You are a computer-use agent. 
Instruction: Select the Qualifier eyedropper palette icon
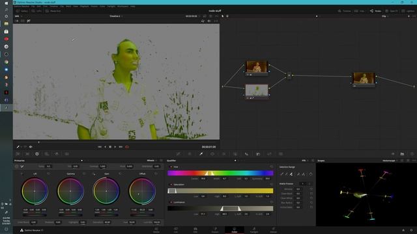point(201,154)
